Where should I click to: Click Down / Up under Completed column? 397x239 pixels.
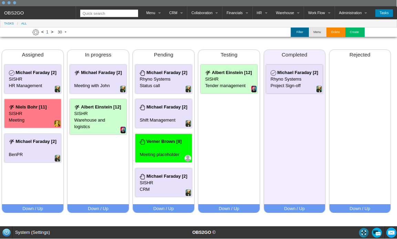[294, 209]
